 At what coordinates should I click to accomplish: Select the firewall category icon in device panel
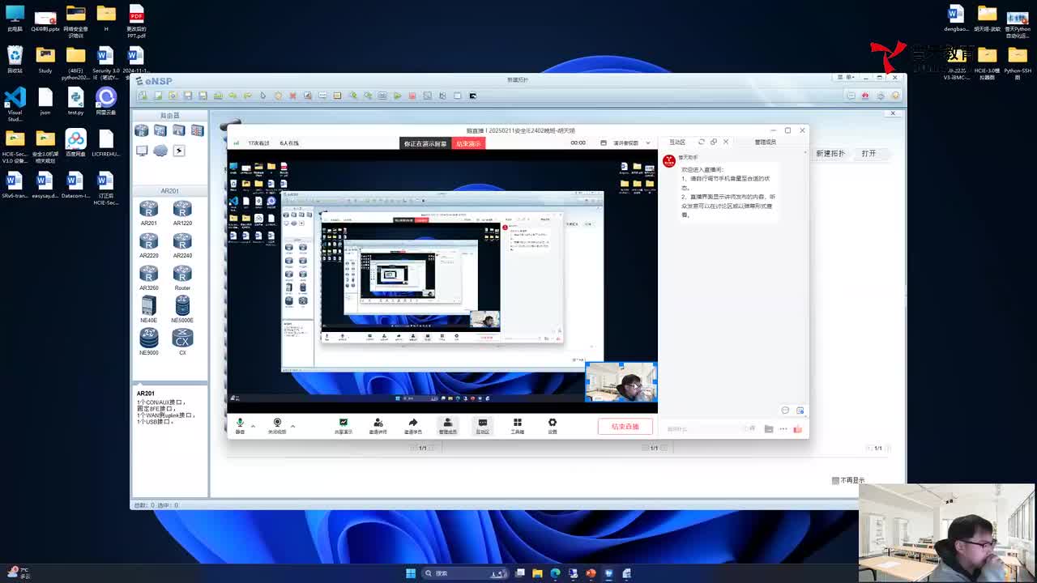point(197,130)
